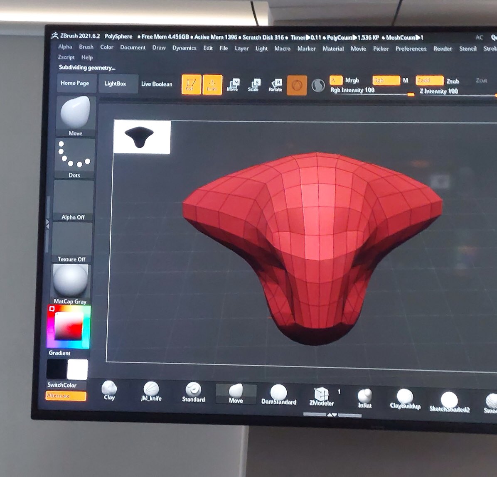The image size is (497, 477).
Task: Select the Move brush in bottom shelf
Action: point(236,393)
